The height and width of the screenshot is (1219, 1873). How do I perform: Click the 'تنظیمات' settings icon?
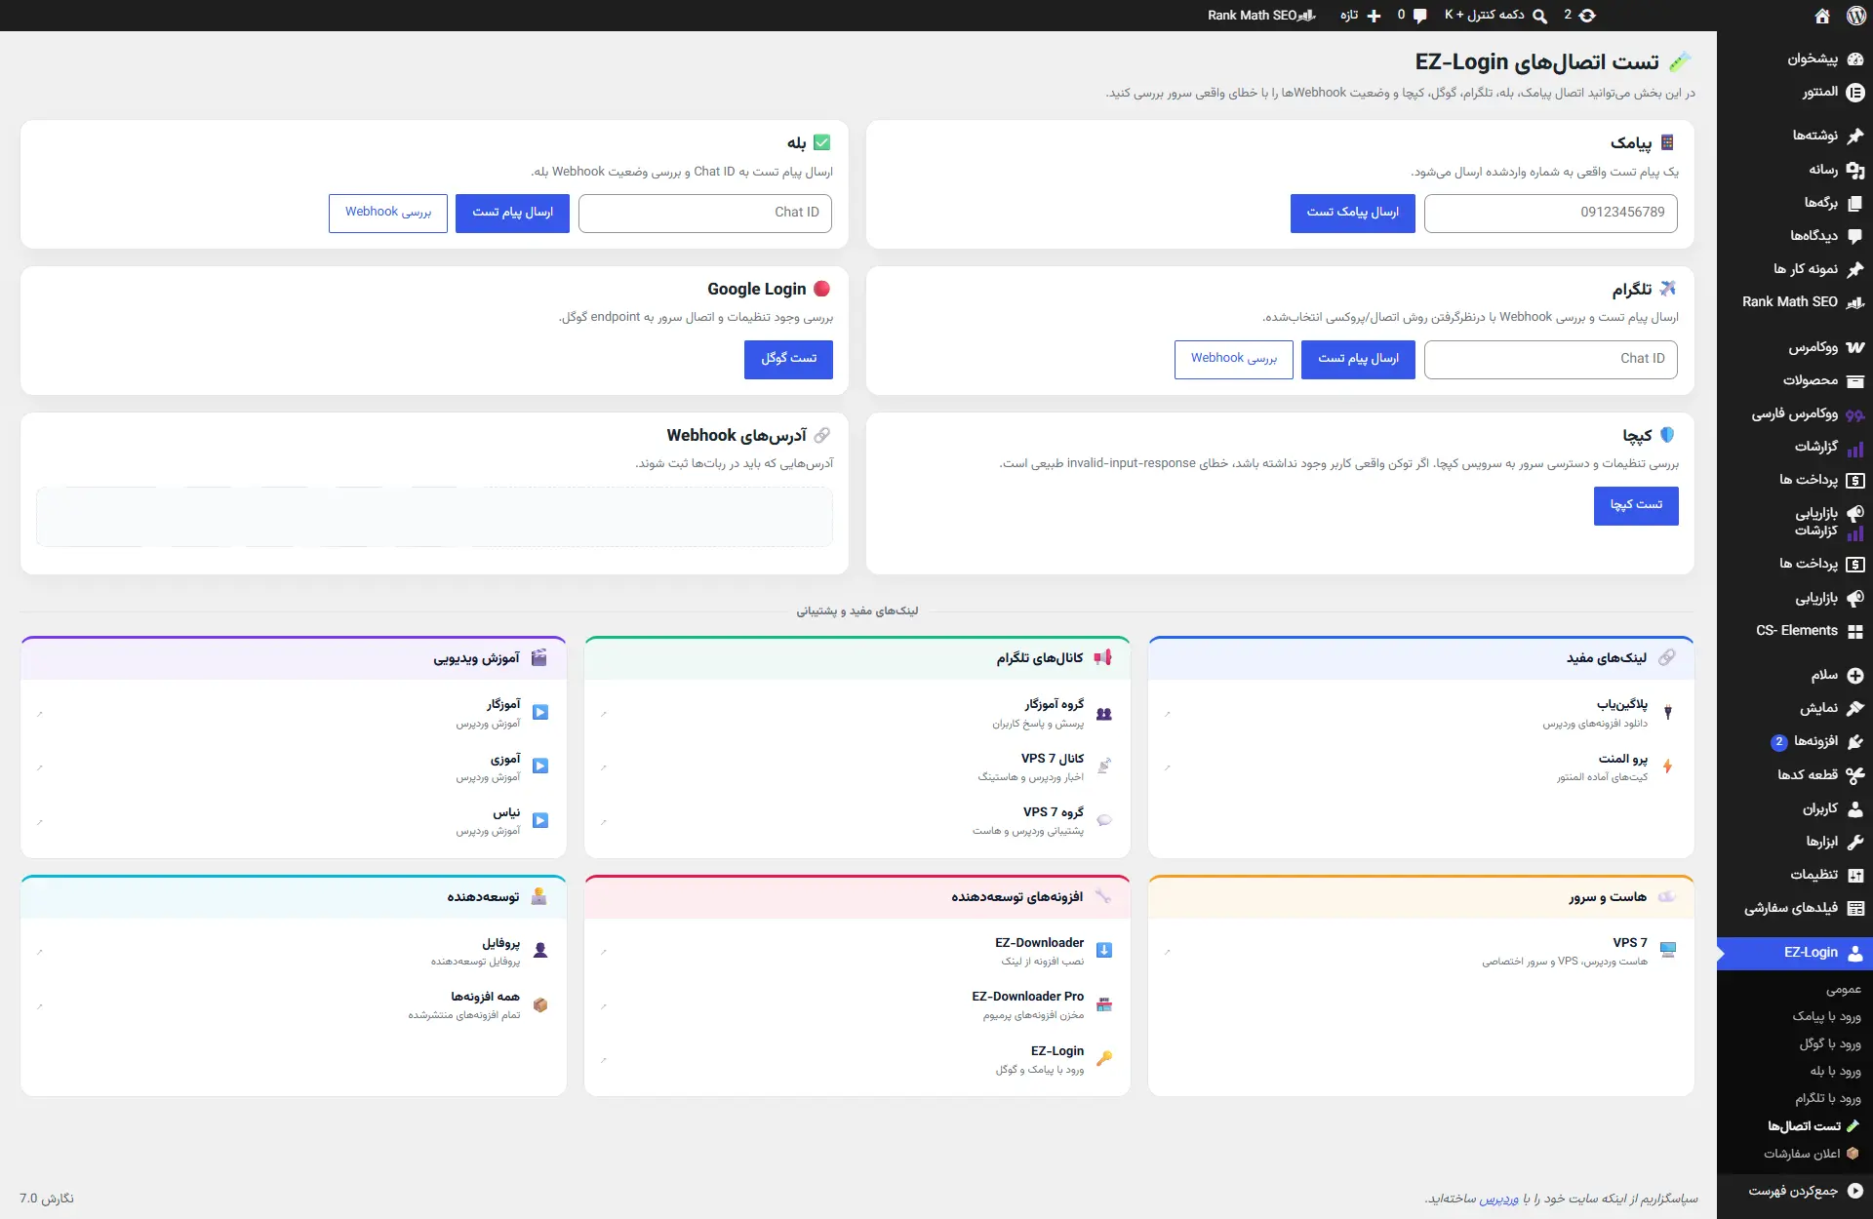(x=1855, y=875)
